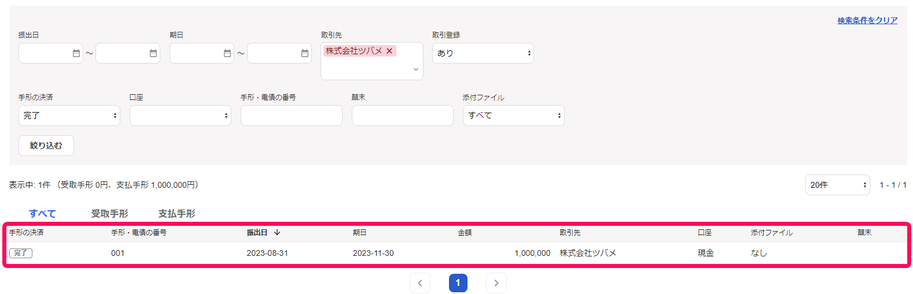Switch to the 受取手形 tab
913x294 pixels.
pyautogui.click(x=110, y=214)
